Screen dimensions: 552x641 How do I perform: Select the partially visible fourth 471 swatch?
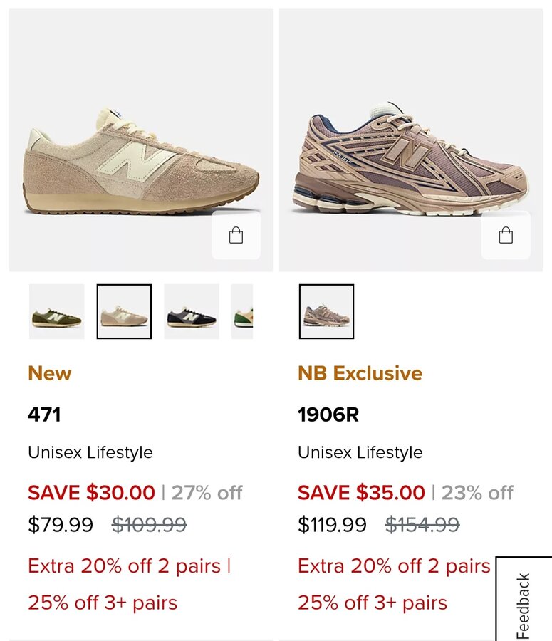click(x=243, y=312)
